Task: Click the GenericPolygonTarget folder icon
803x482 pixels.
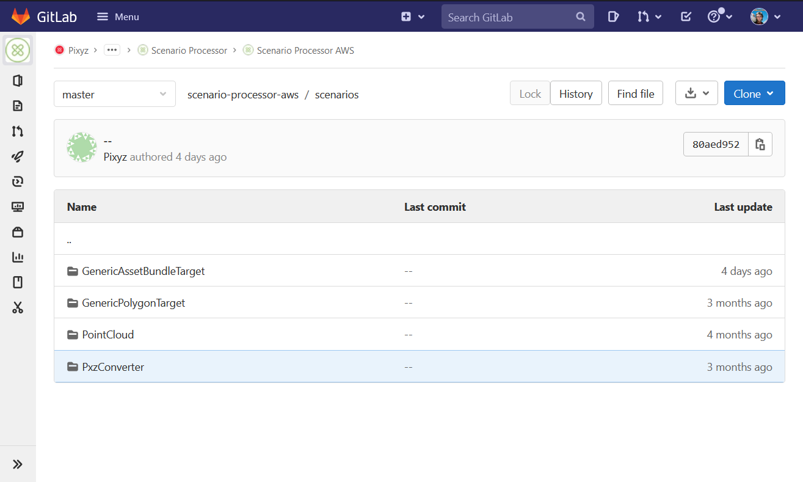Action: [x=73, y=303]
